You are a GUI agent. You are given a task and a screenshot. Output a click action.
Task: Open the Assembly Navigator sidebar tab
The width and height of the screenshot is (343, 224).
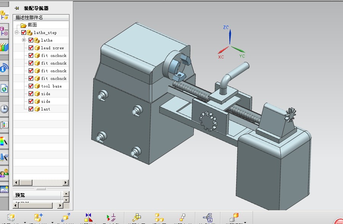(4, 15)
